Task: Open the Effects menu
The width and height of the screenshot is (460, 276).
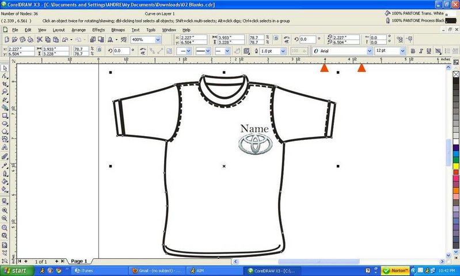Action: pyautogui.click(x=98, y=30)
